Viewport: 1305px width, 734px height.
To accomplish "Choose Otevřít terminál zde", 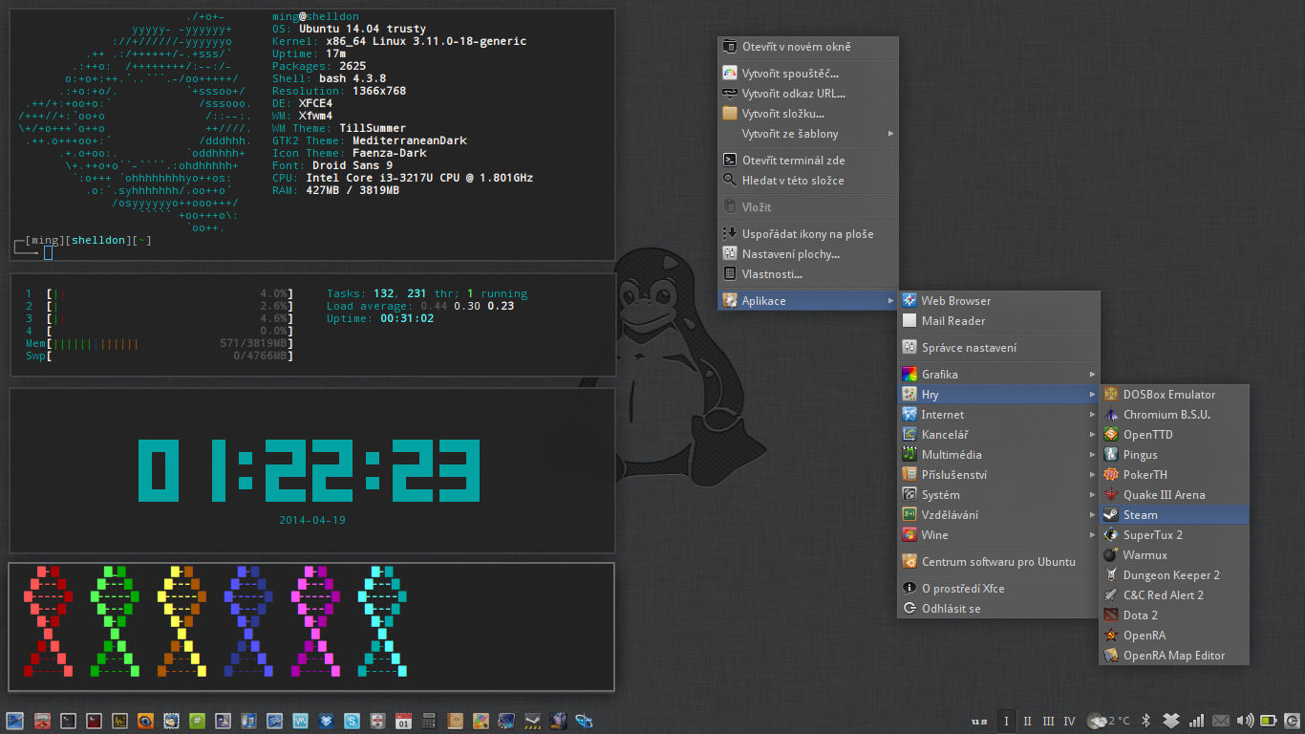I will point(808,160).
